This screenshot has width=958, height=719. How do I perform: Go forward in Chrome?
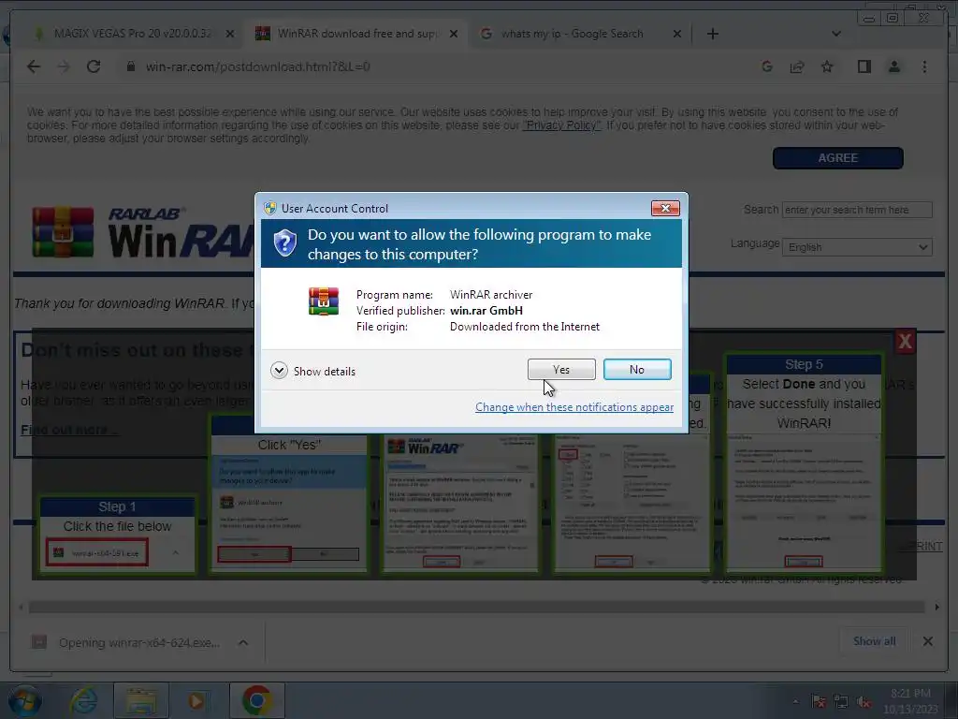[x=64, y=66]
